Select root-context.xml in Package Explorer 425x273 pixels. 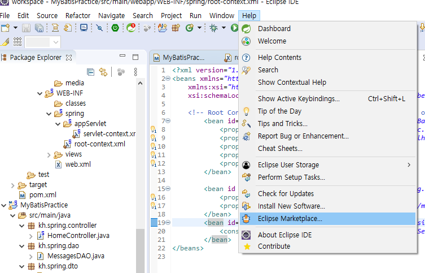(99, 144)
